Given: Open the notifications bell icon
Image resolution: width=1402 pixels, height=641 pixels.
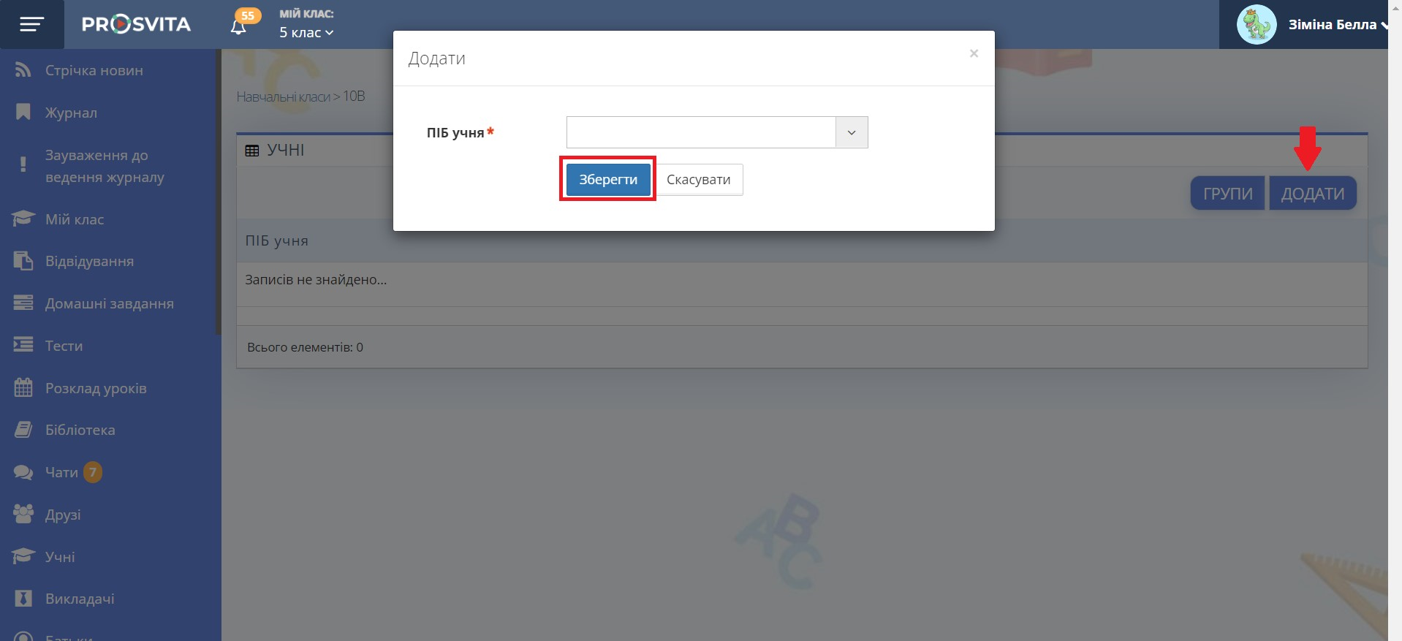Looking at the screenshot, I should point(238,27).
